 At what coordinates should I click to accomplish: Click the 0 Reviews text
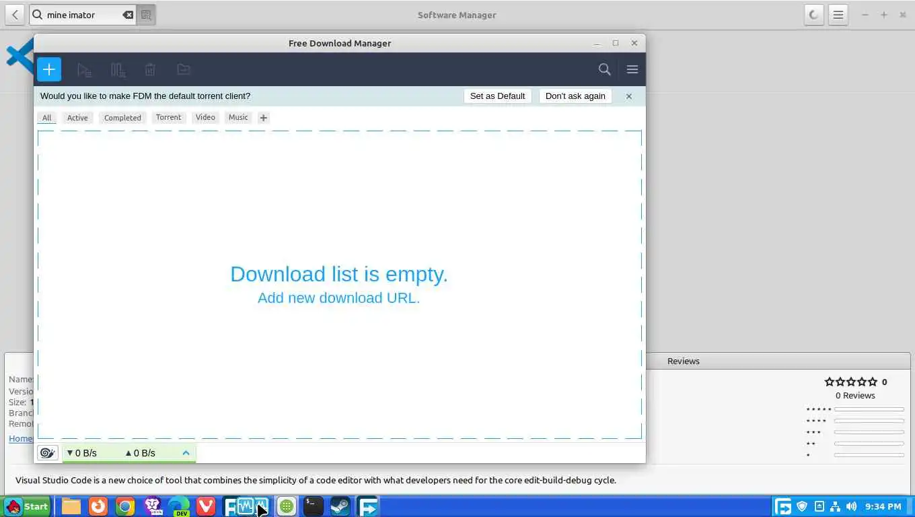click(855, 395)
